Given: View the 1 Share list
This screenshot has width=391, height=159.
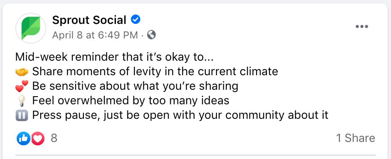Looking at the screenshot, I should coord(355,138).
